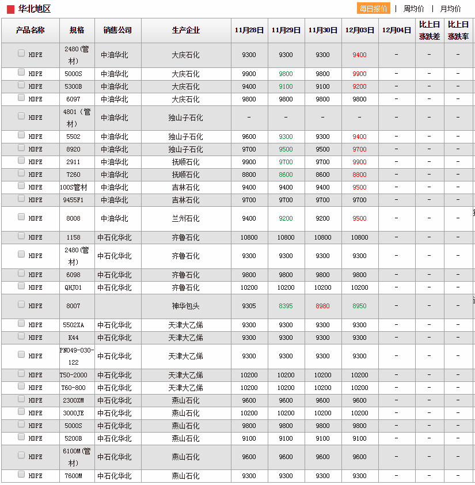Tick the checkbox for the K44 row
The height and width of the screenshot is (485, 475).
[21, 336]
